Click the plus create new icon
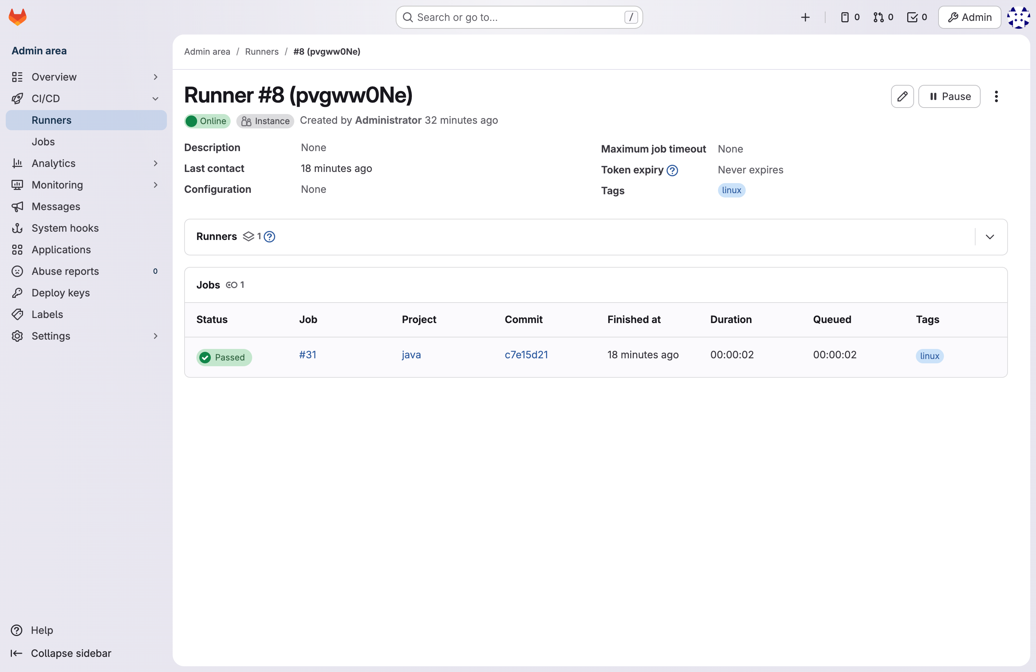1036x672 pixels. [x=805, y=17]
